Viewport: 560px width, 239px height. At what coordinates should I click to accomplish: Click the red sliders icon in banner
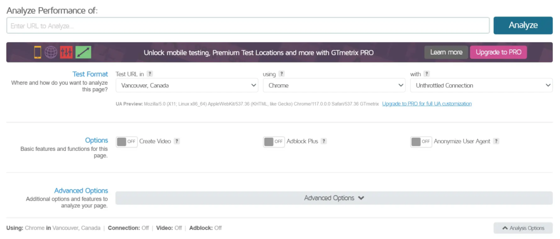tap(66, 52)
